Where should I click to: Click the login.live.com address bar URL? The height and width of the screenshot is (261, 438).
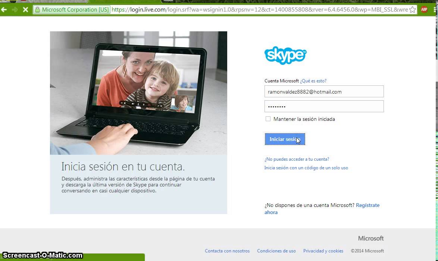(x=260, y=10)
